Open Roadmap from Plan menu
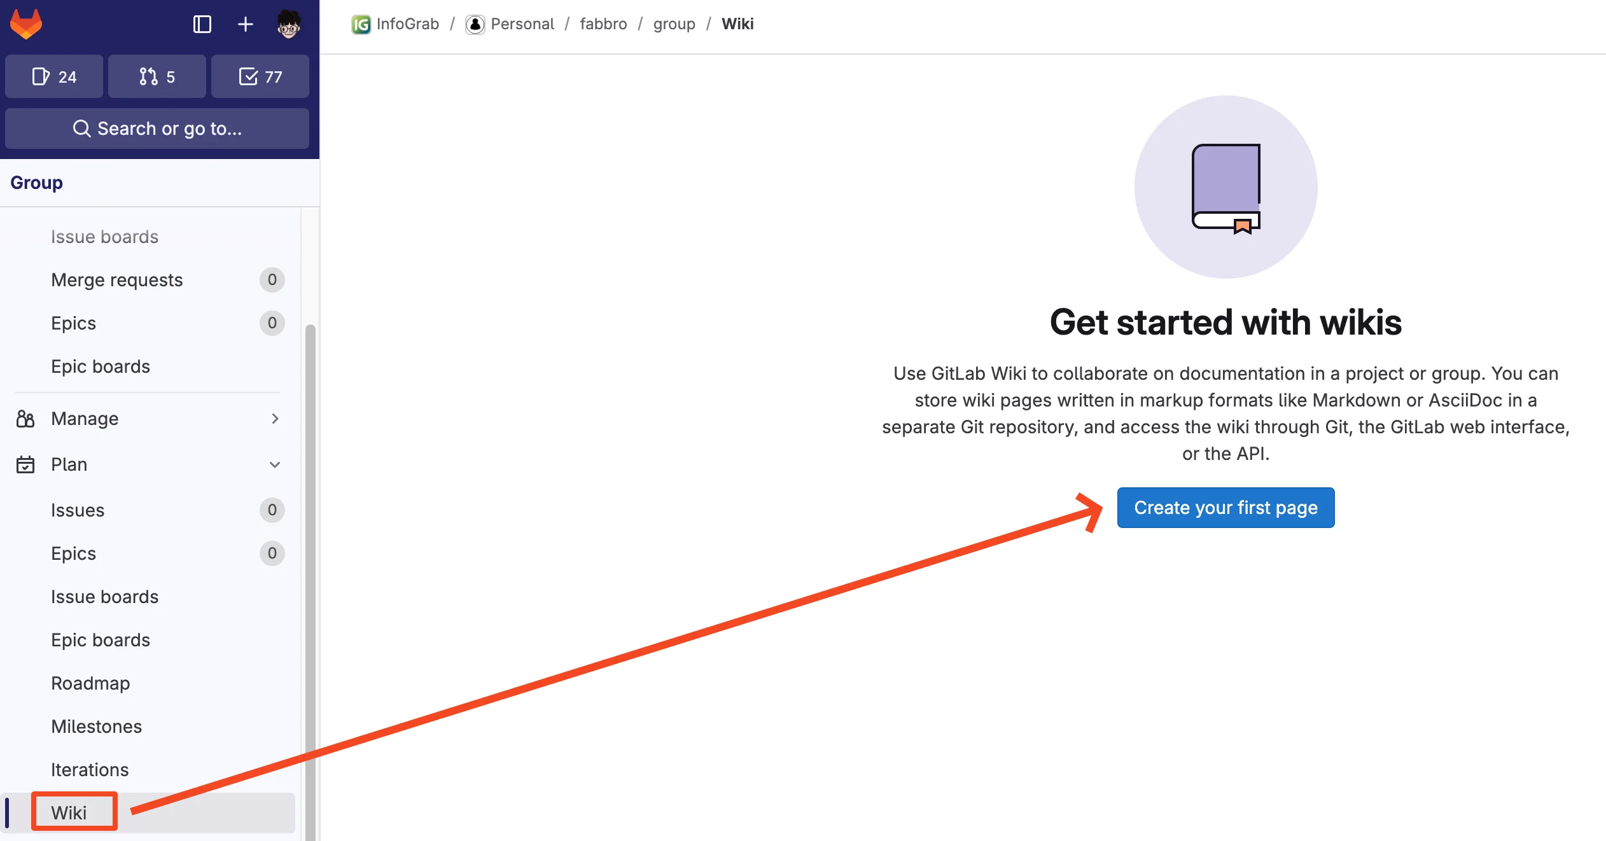The image size is (1606, 841). point(90,683)
